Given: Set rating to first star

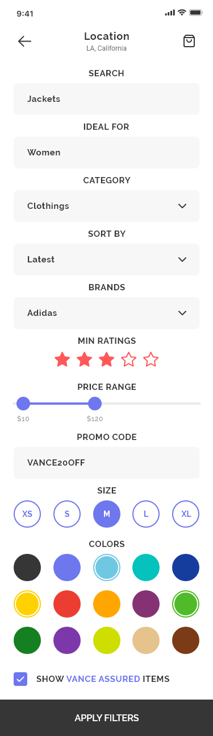Looking at the screenshot, I should click(62, 360).
